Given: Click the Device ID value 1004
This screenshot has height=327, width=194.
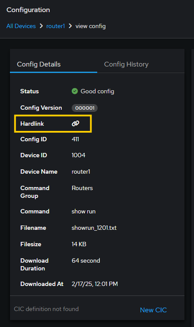Looking at the screenshot, I should tap(79, 155).
